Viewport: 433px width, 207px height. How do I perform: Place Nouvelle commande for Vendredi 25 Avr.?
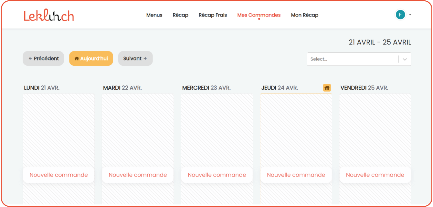tap(375, 175)
